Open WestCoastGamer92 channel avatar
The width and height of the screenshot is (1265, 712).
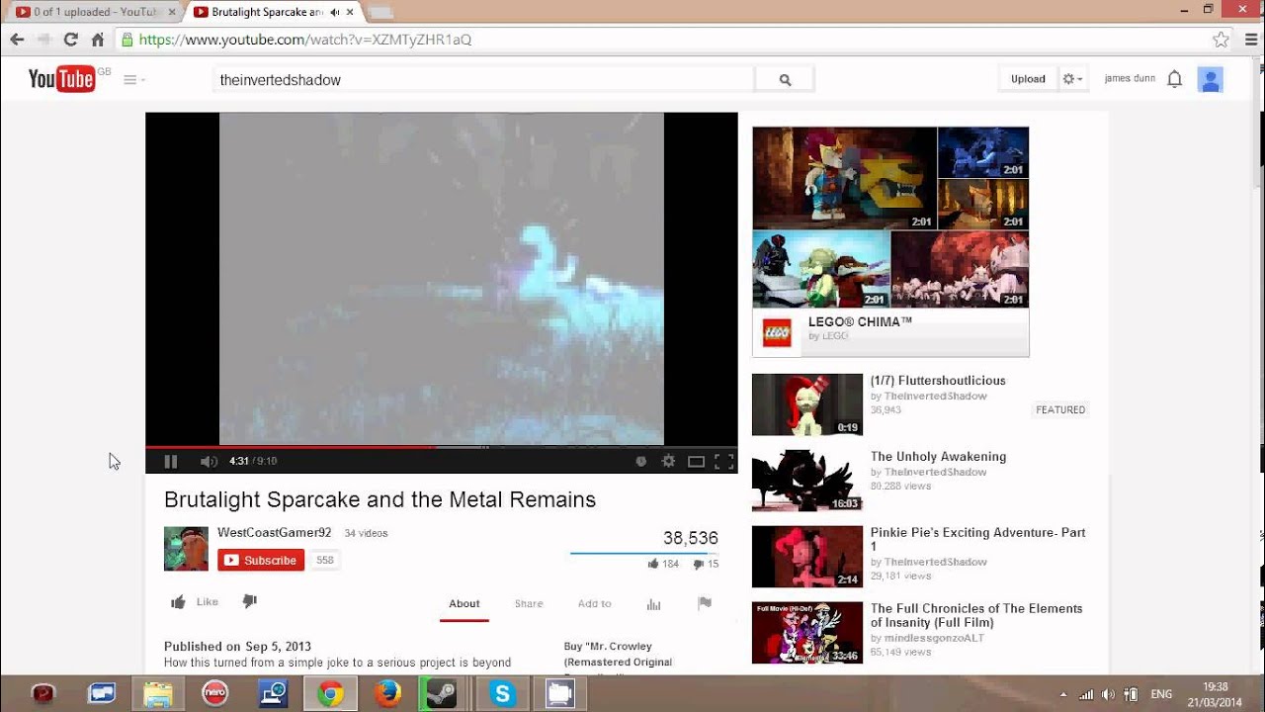pos(186,549)
